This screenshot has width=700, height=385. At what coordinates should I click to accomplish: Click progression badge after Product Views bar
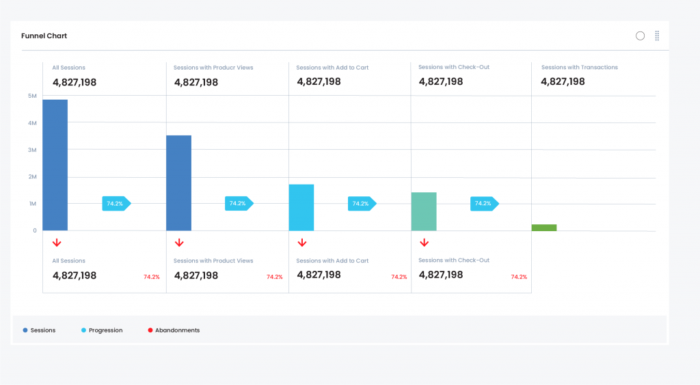tap(238, 204)
